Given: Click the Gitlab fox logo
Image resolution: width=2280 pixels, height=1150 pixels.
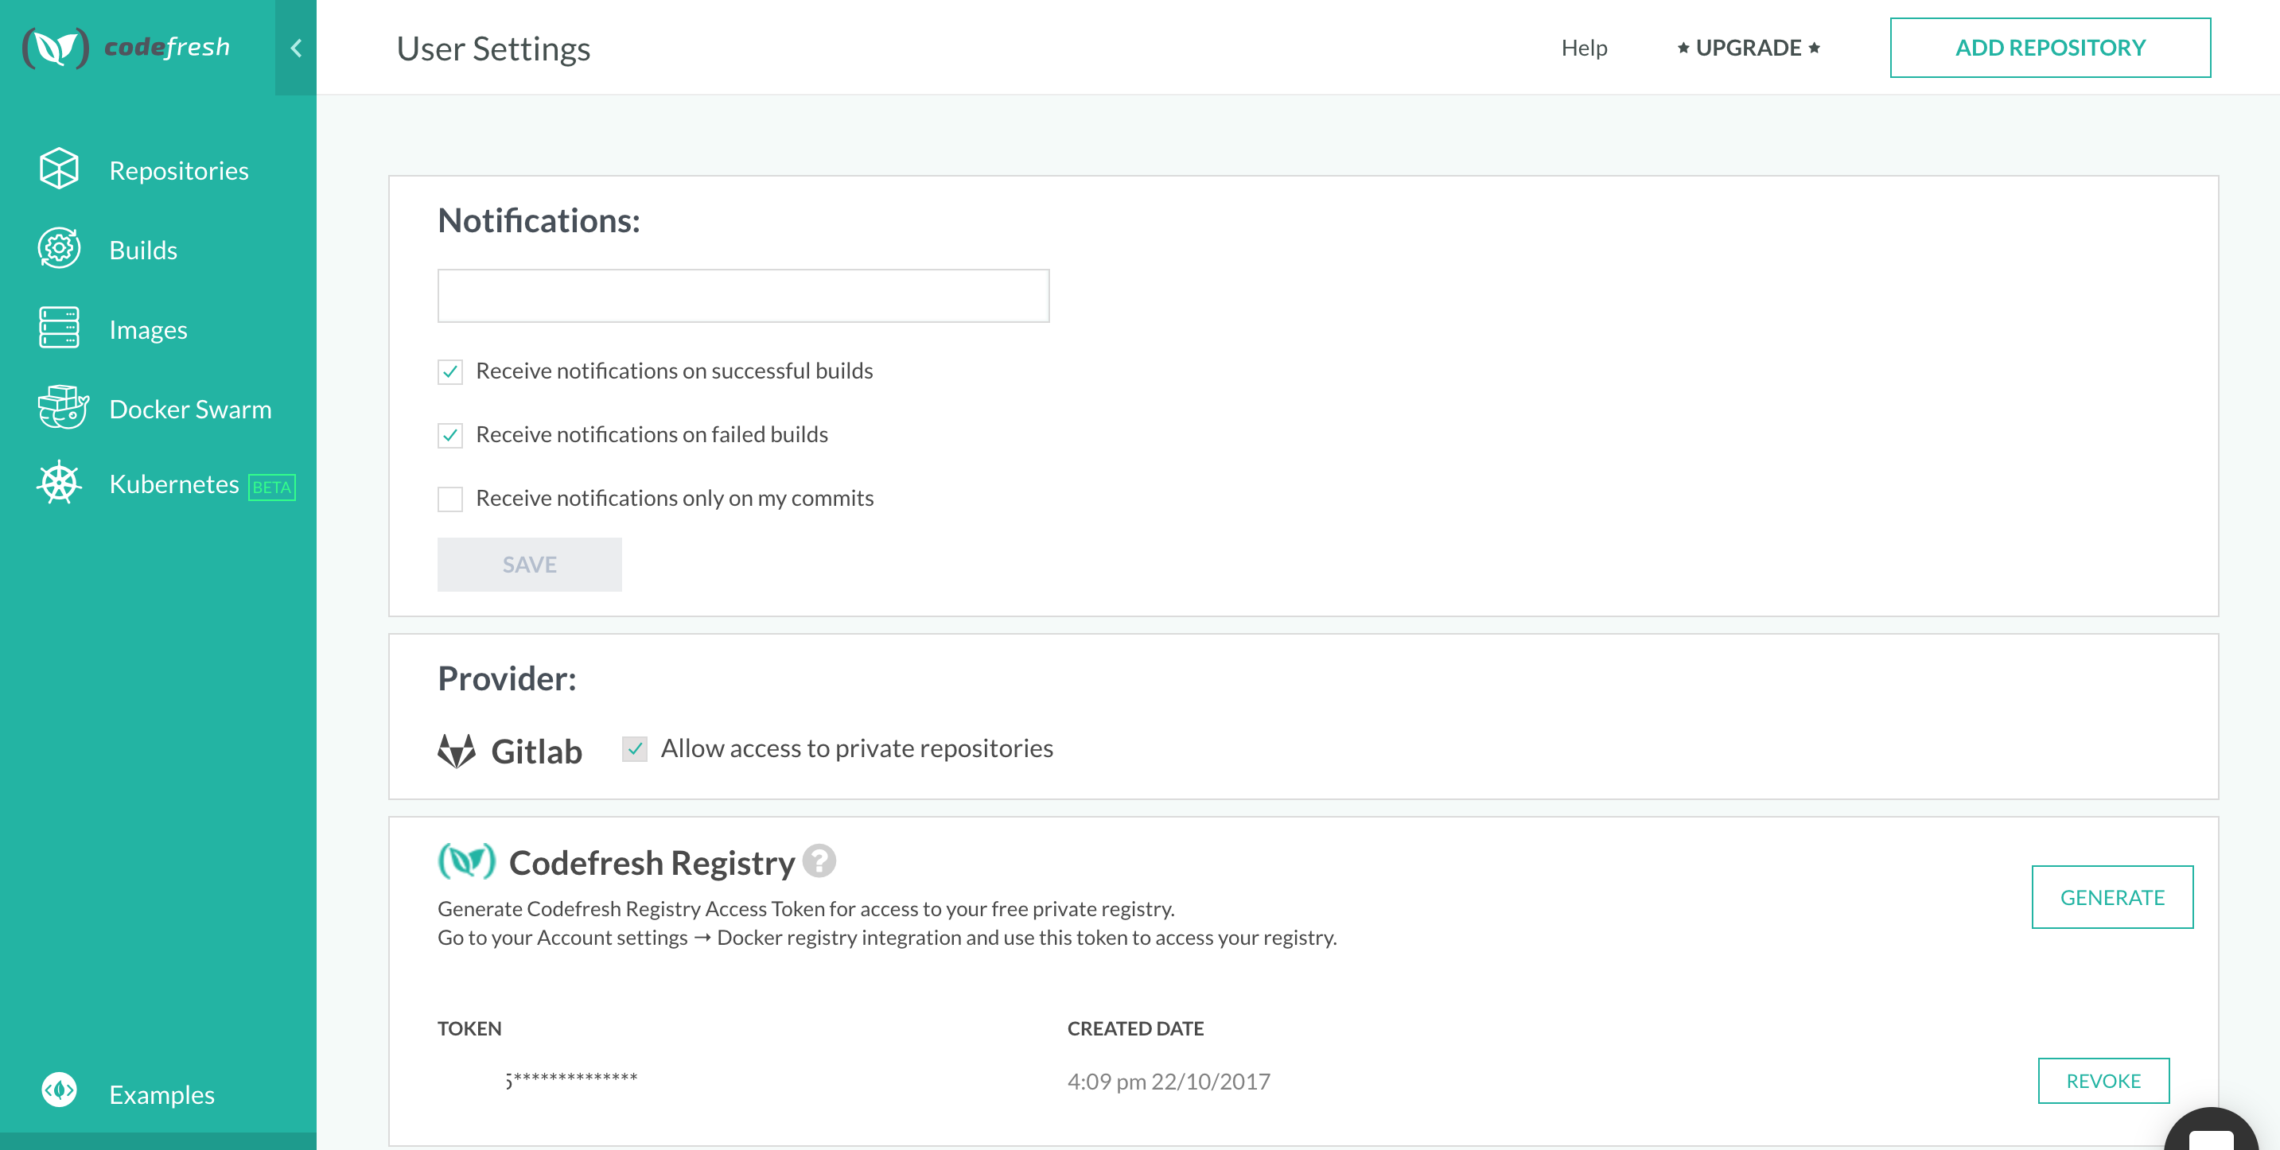Looking at the screenshot, I should tap(457, 751).
